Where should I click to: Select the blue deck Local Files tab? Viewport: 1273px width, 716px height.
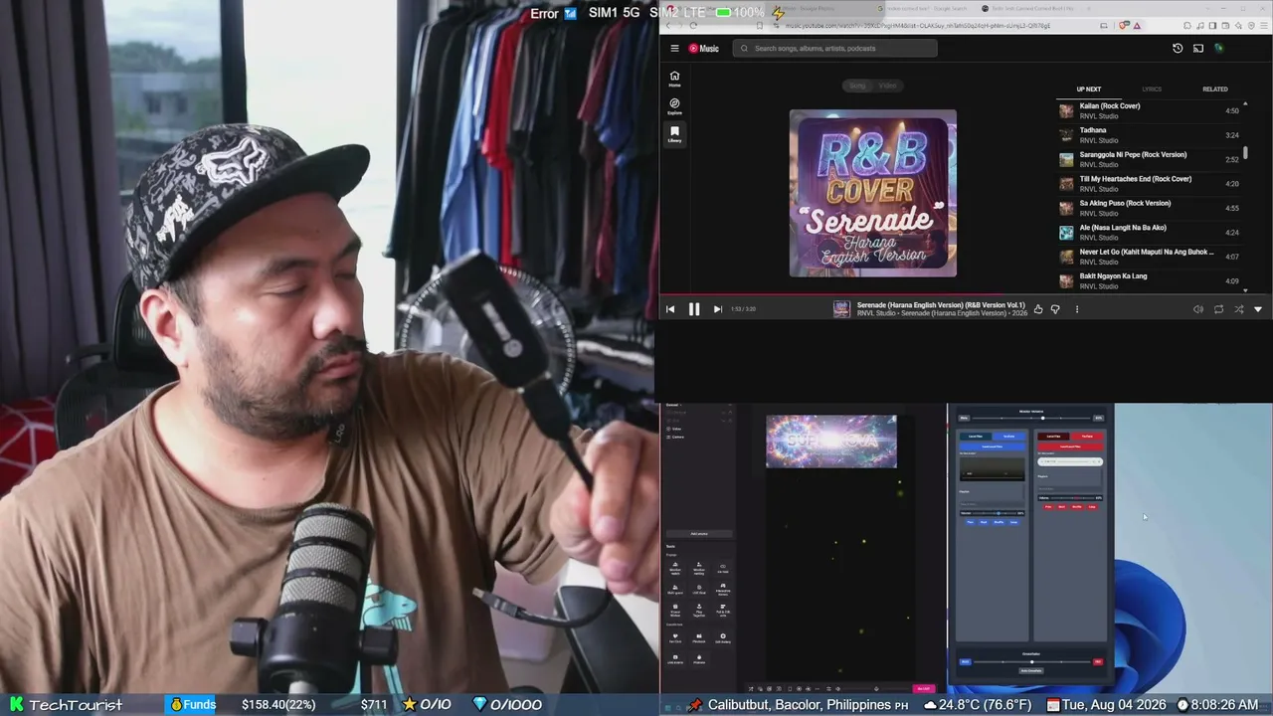(975, 436)
